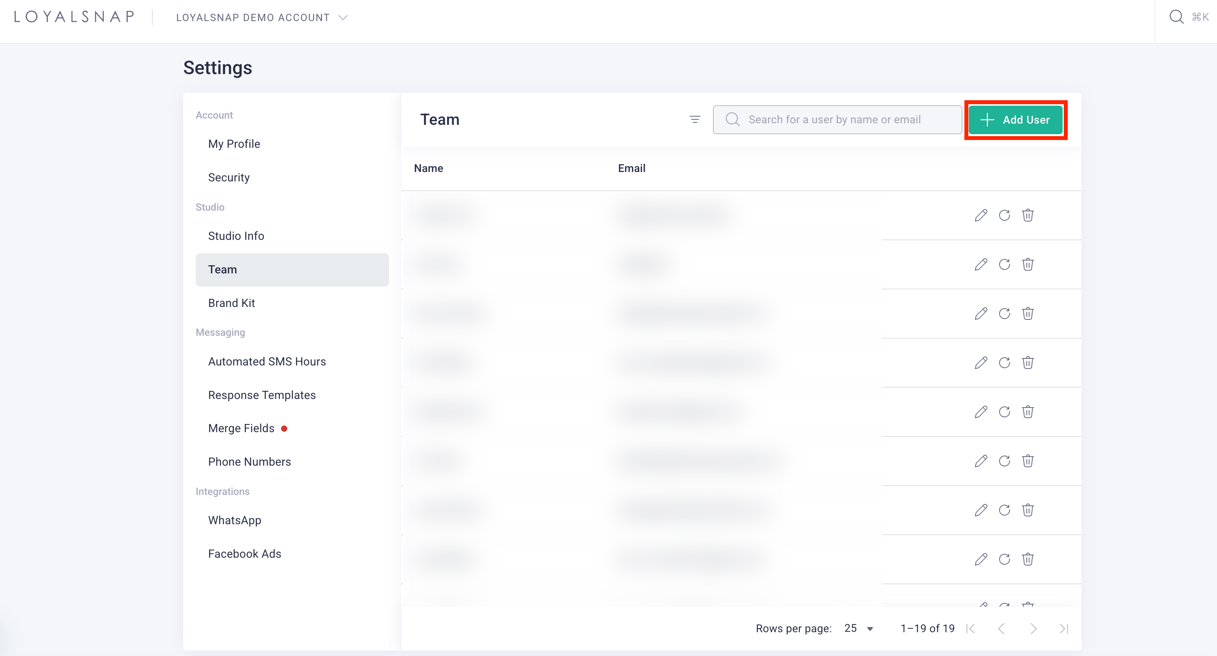Click the circular refresh icon in the first user row
1217x656 pixels.
(1005, 216)
